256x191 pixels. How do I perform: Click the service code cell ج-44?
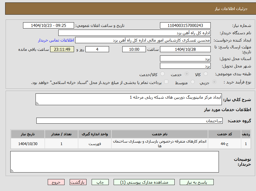(x=225, y=143)
